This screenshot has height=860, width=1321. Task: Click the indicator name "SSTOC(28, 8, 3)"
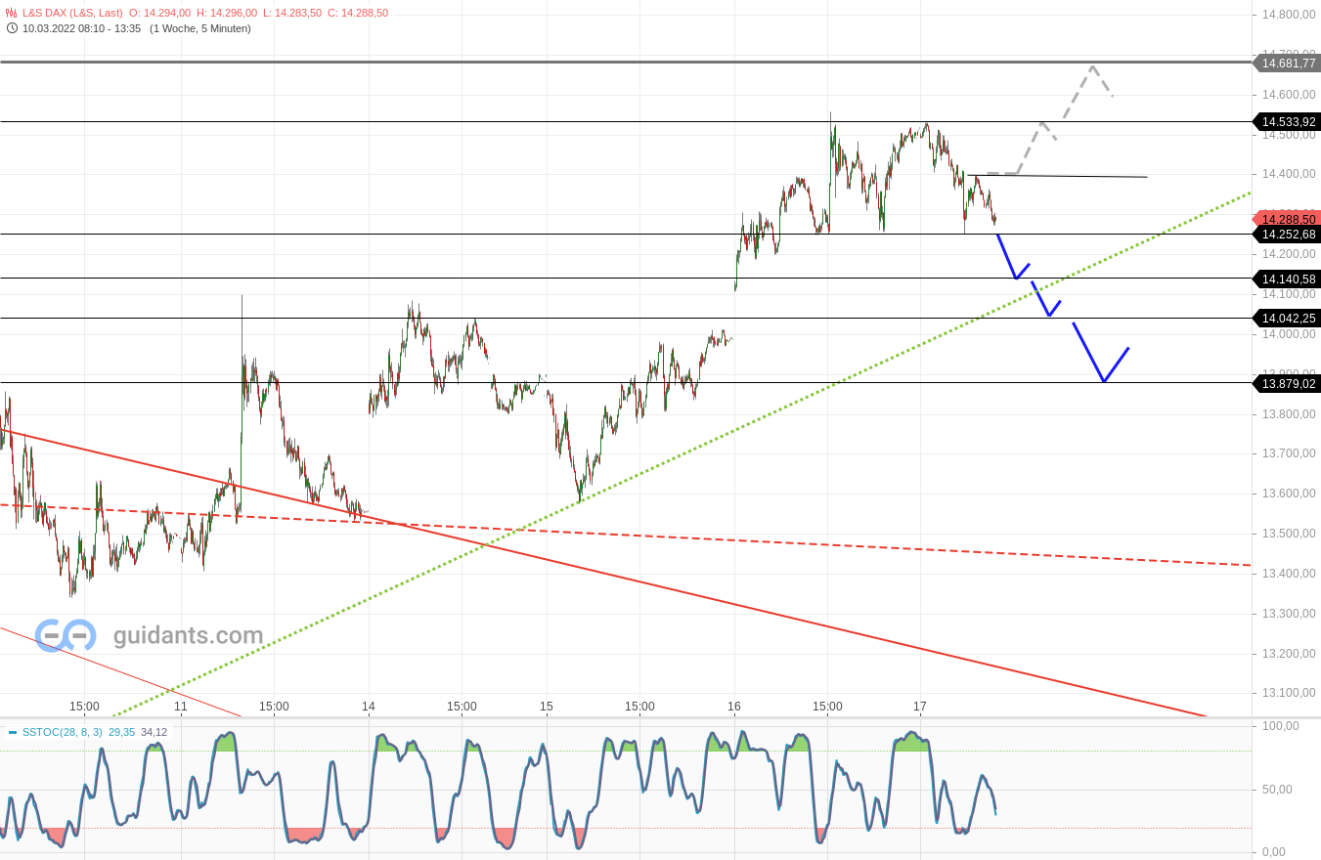pyautogui.click(x=62, y=732)
